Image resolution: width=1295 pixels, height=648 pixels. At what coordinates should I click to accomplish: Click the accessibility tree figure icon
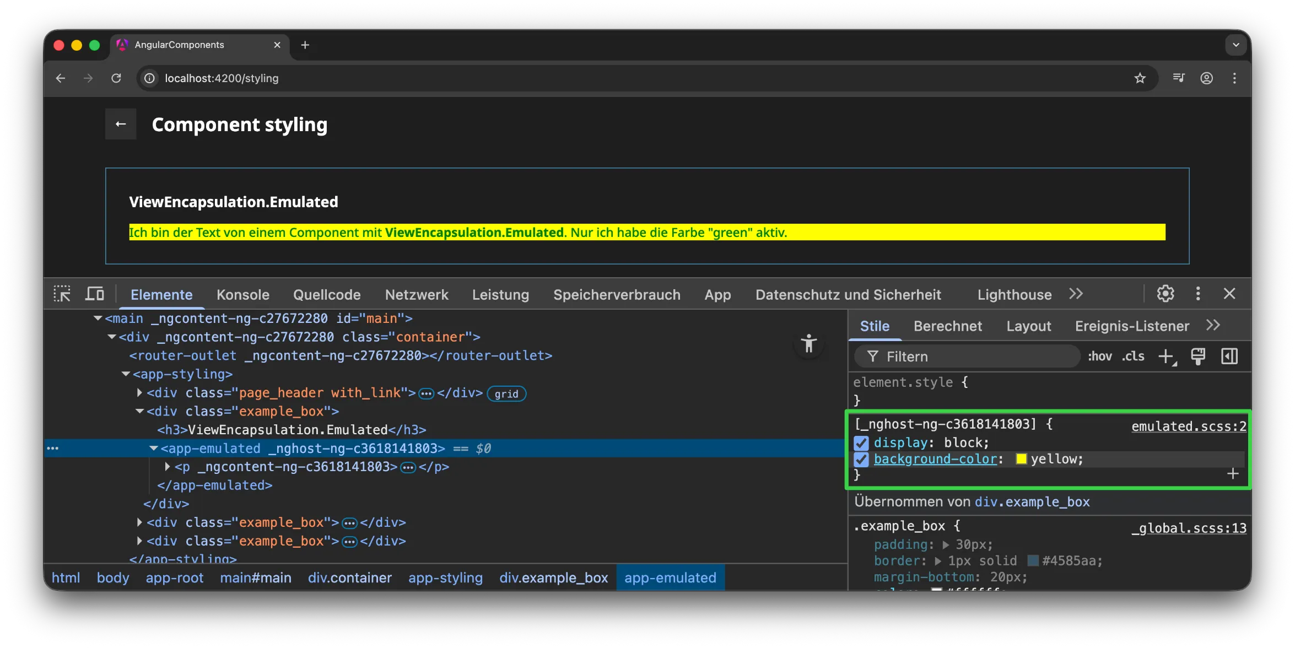pos(808,344)
